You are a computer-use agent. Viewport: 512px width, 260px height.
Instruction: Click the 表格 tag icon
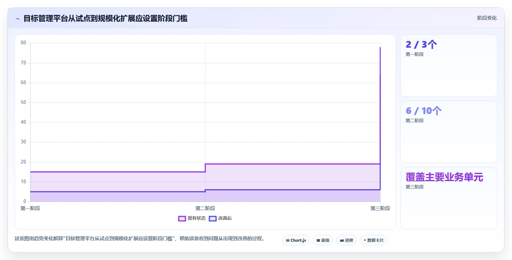click(x=318, y=241)
